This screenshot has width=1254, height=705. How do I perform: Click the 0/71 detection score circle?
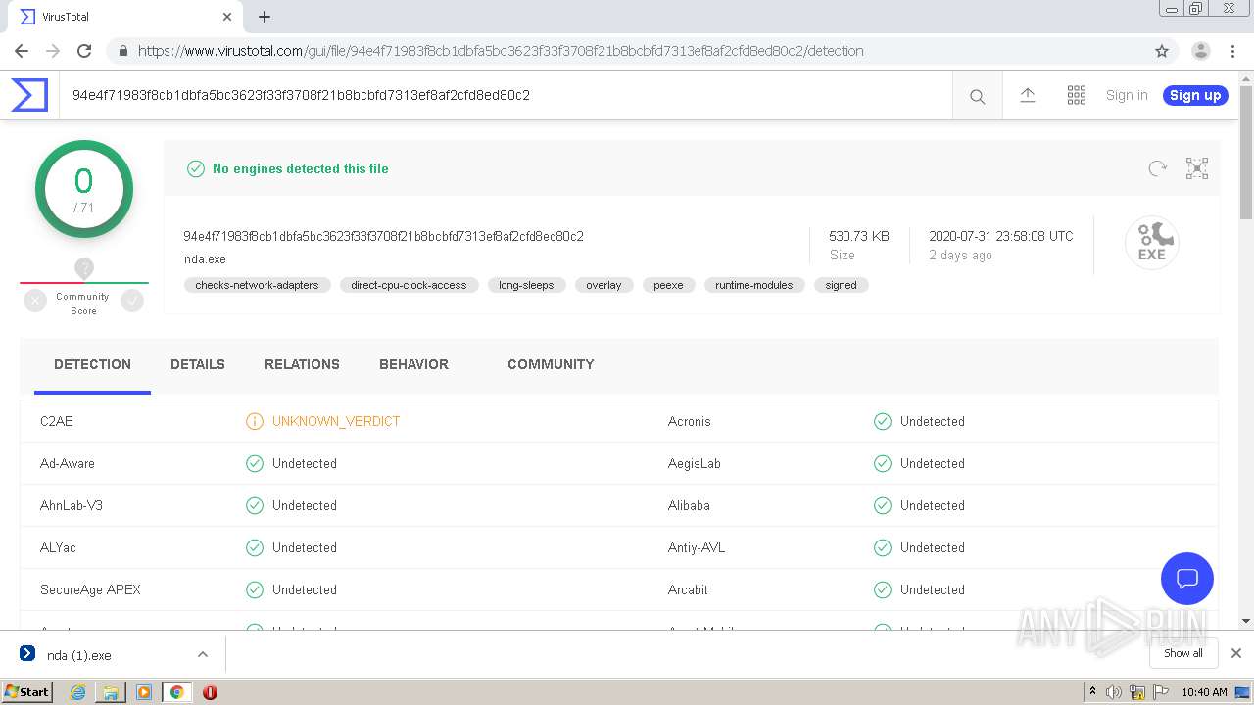click(84, 189)
